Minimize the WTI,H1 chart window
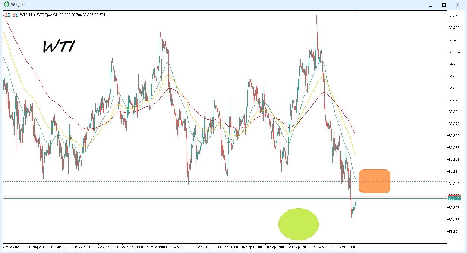467x253 pixels. tap(430, 5)
